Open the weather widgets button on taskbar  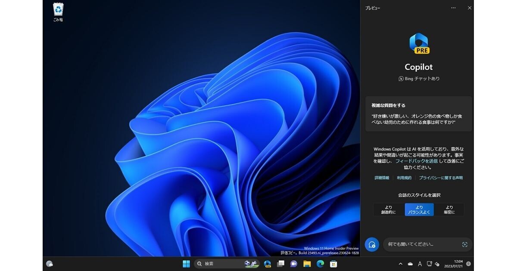[x=50, y=264]
